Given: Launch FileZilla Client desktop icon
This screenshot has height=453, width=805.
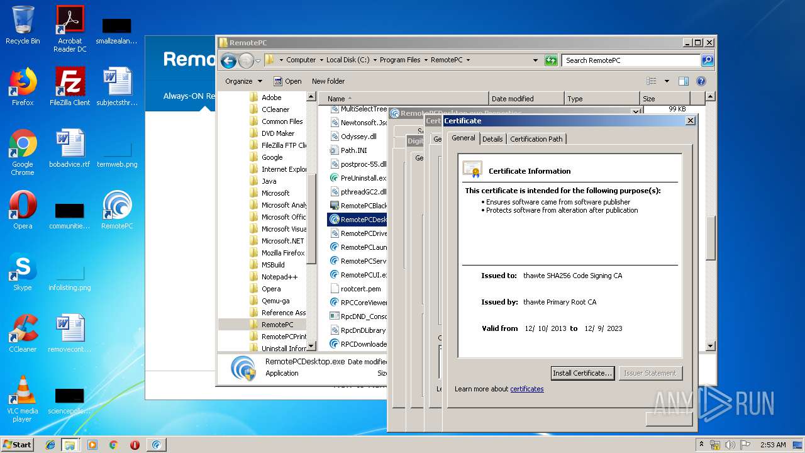Looking at the screenshot, I should (70, 86).
